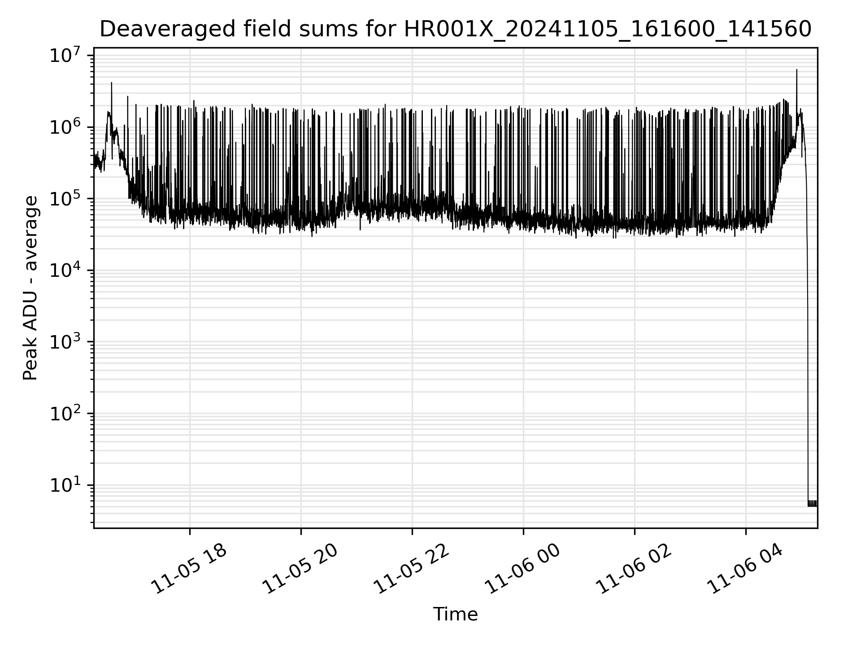The height and width of the screenshot is (646, 861).
Task: Click the flat low signal at plot's end
Action: (812, 503)
